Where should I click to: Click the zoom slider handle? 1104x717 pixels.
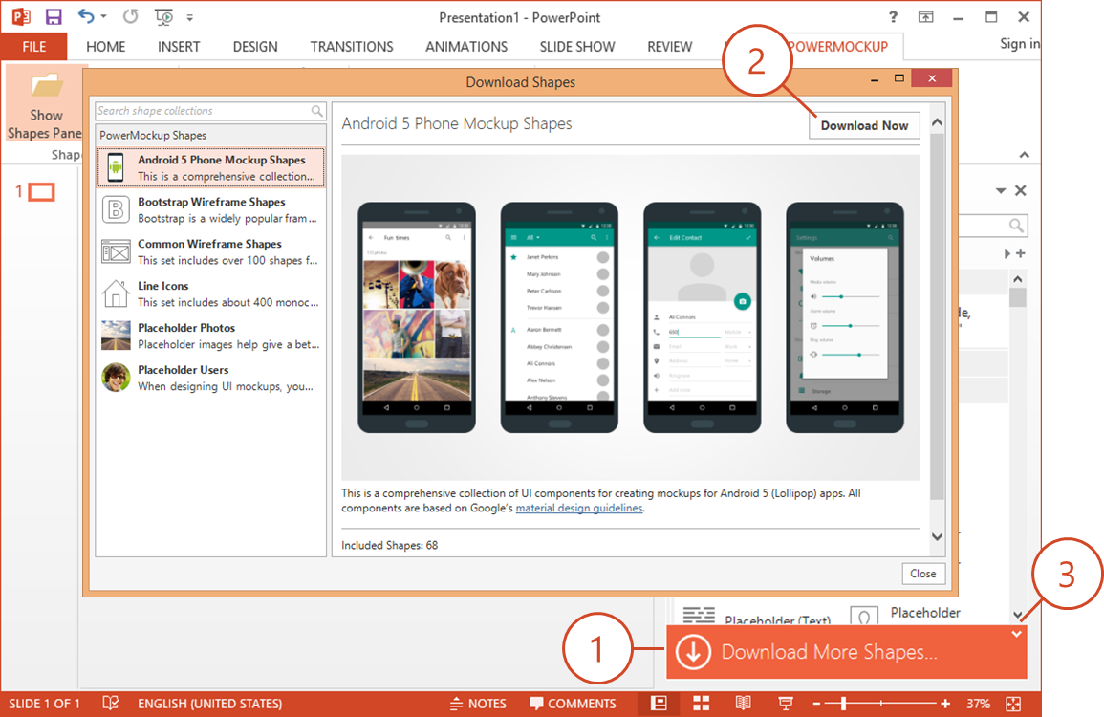pyautogui.click(x=843, y=703)
